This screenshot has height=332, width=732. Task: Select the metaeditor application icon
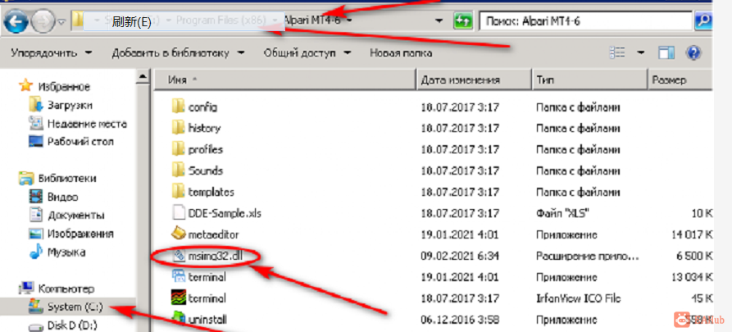click(x=179, y=234)
